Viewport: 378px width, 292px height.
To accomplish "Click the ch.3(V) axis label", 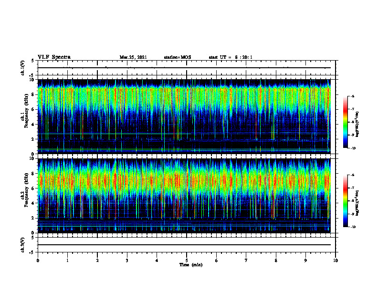I will (x=22, y=245).
